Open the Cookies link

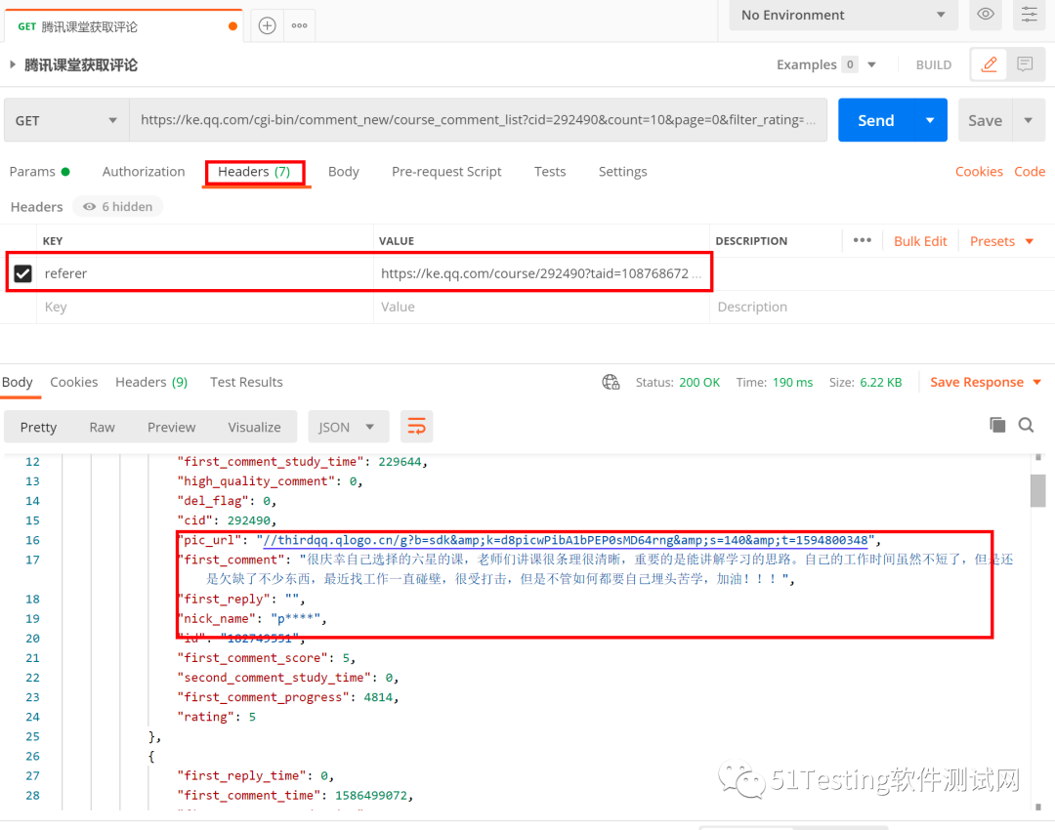pos(979,172)
